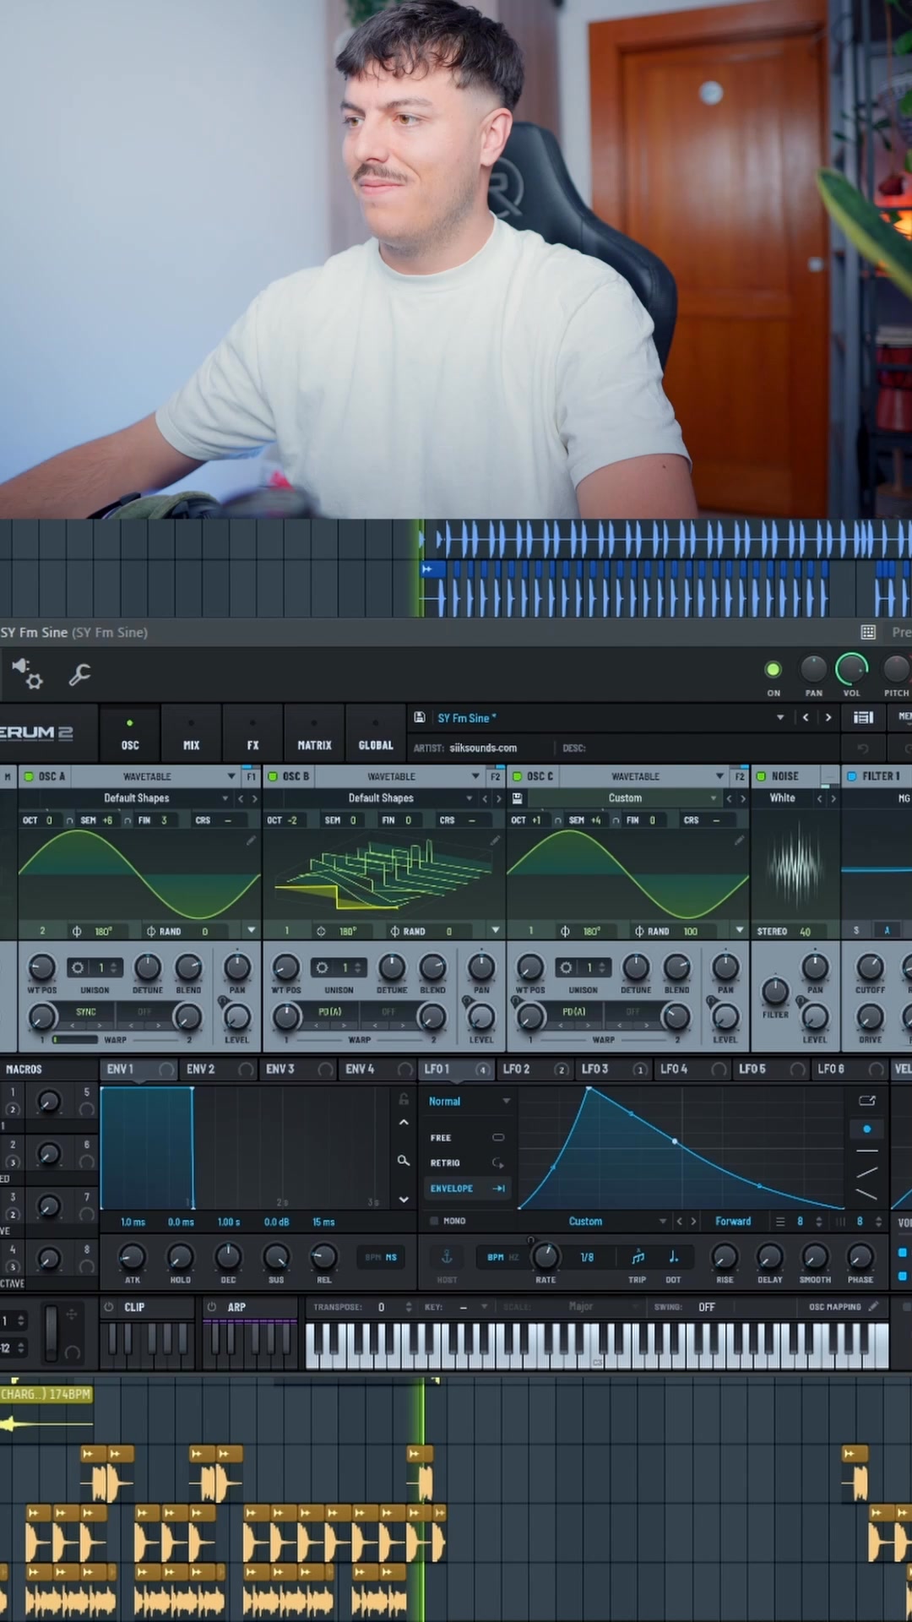Select the RETRIG LFO mode button
Viewport: 912px width, 1622px height.
tap(468, 1162)
